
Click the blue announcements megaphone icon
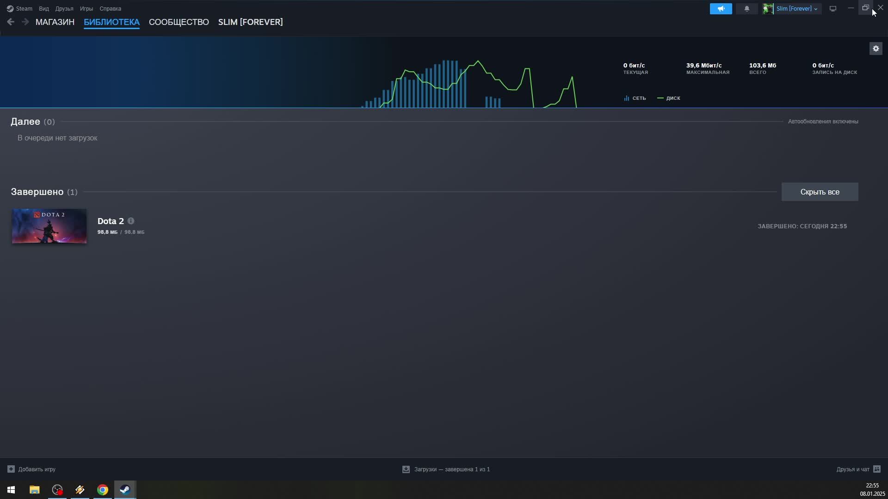click(721, 9)
